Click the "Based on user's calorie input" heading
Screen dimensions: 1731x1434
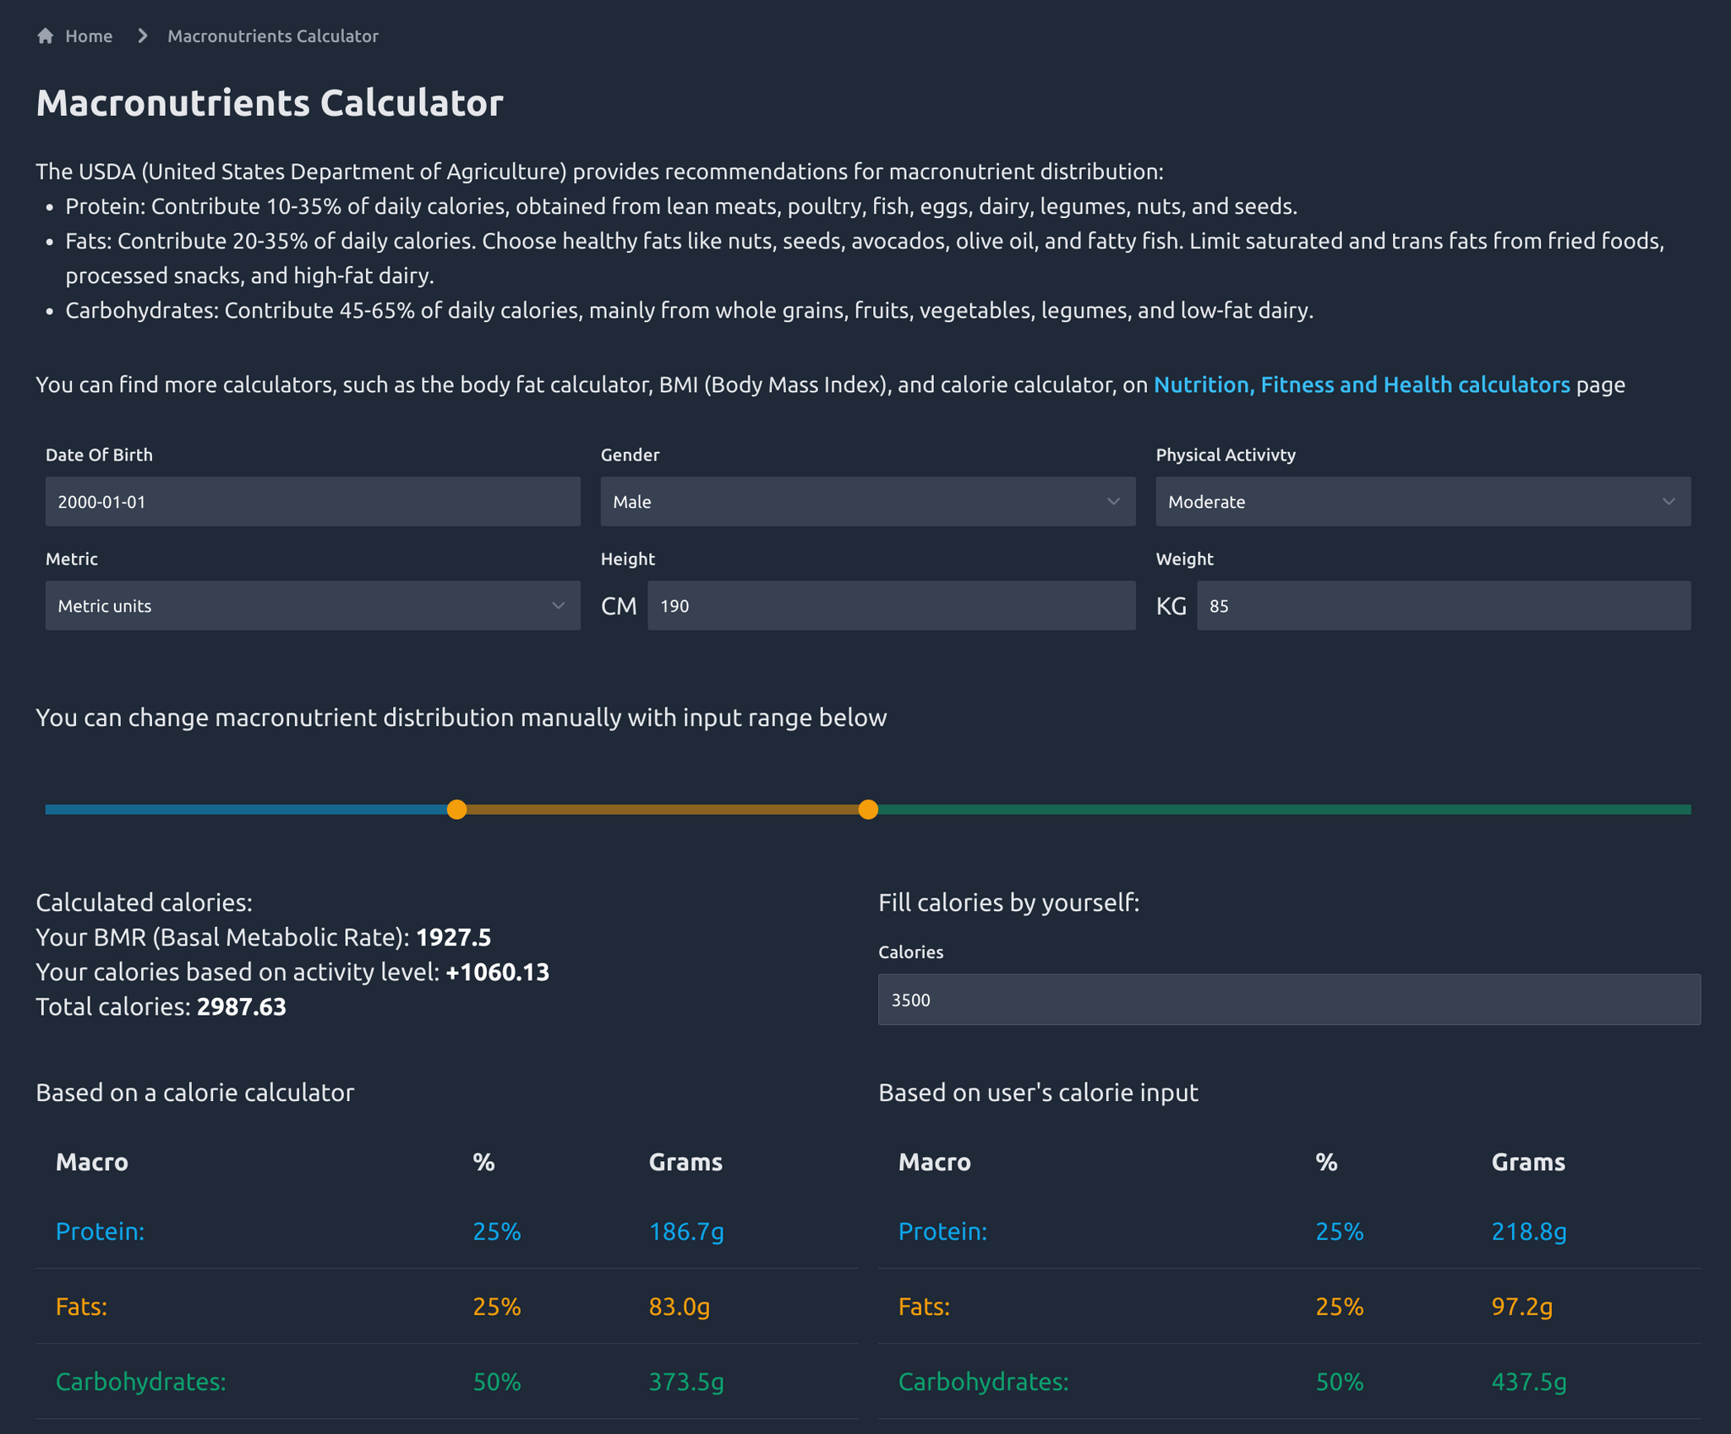(x=1038, y=1093)
